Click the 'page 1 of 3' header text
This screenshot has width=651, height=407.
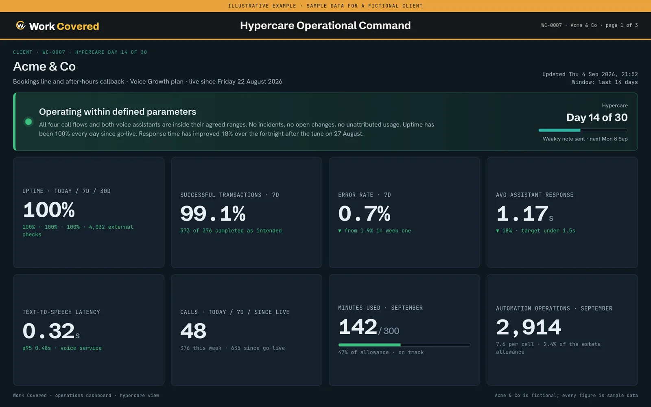pos(622,25)
